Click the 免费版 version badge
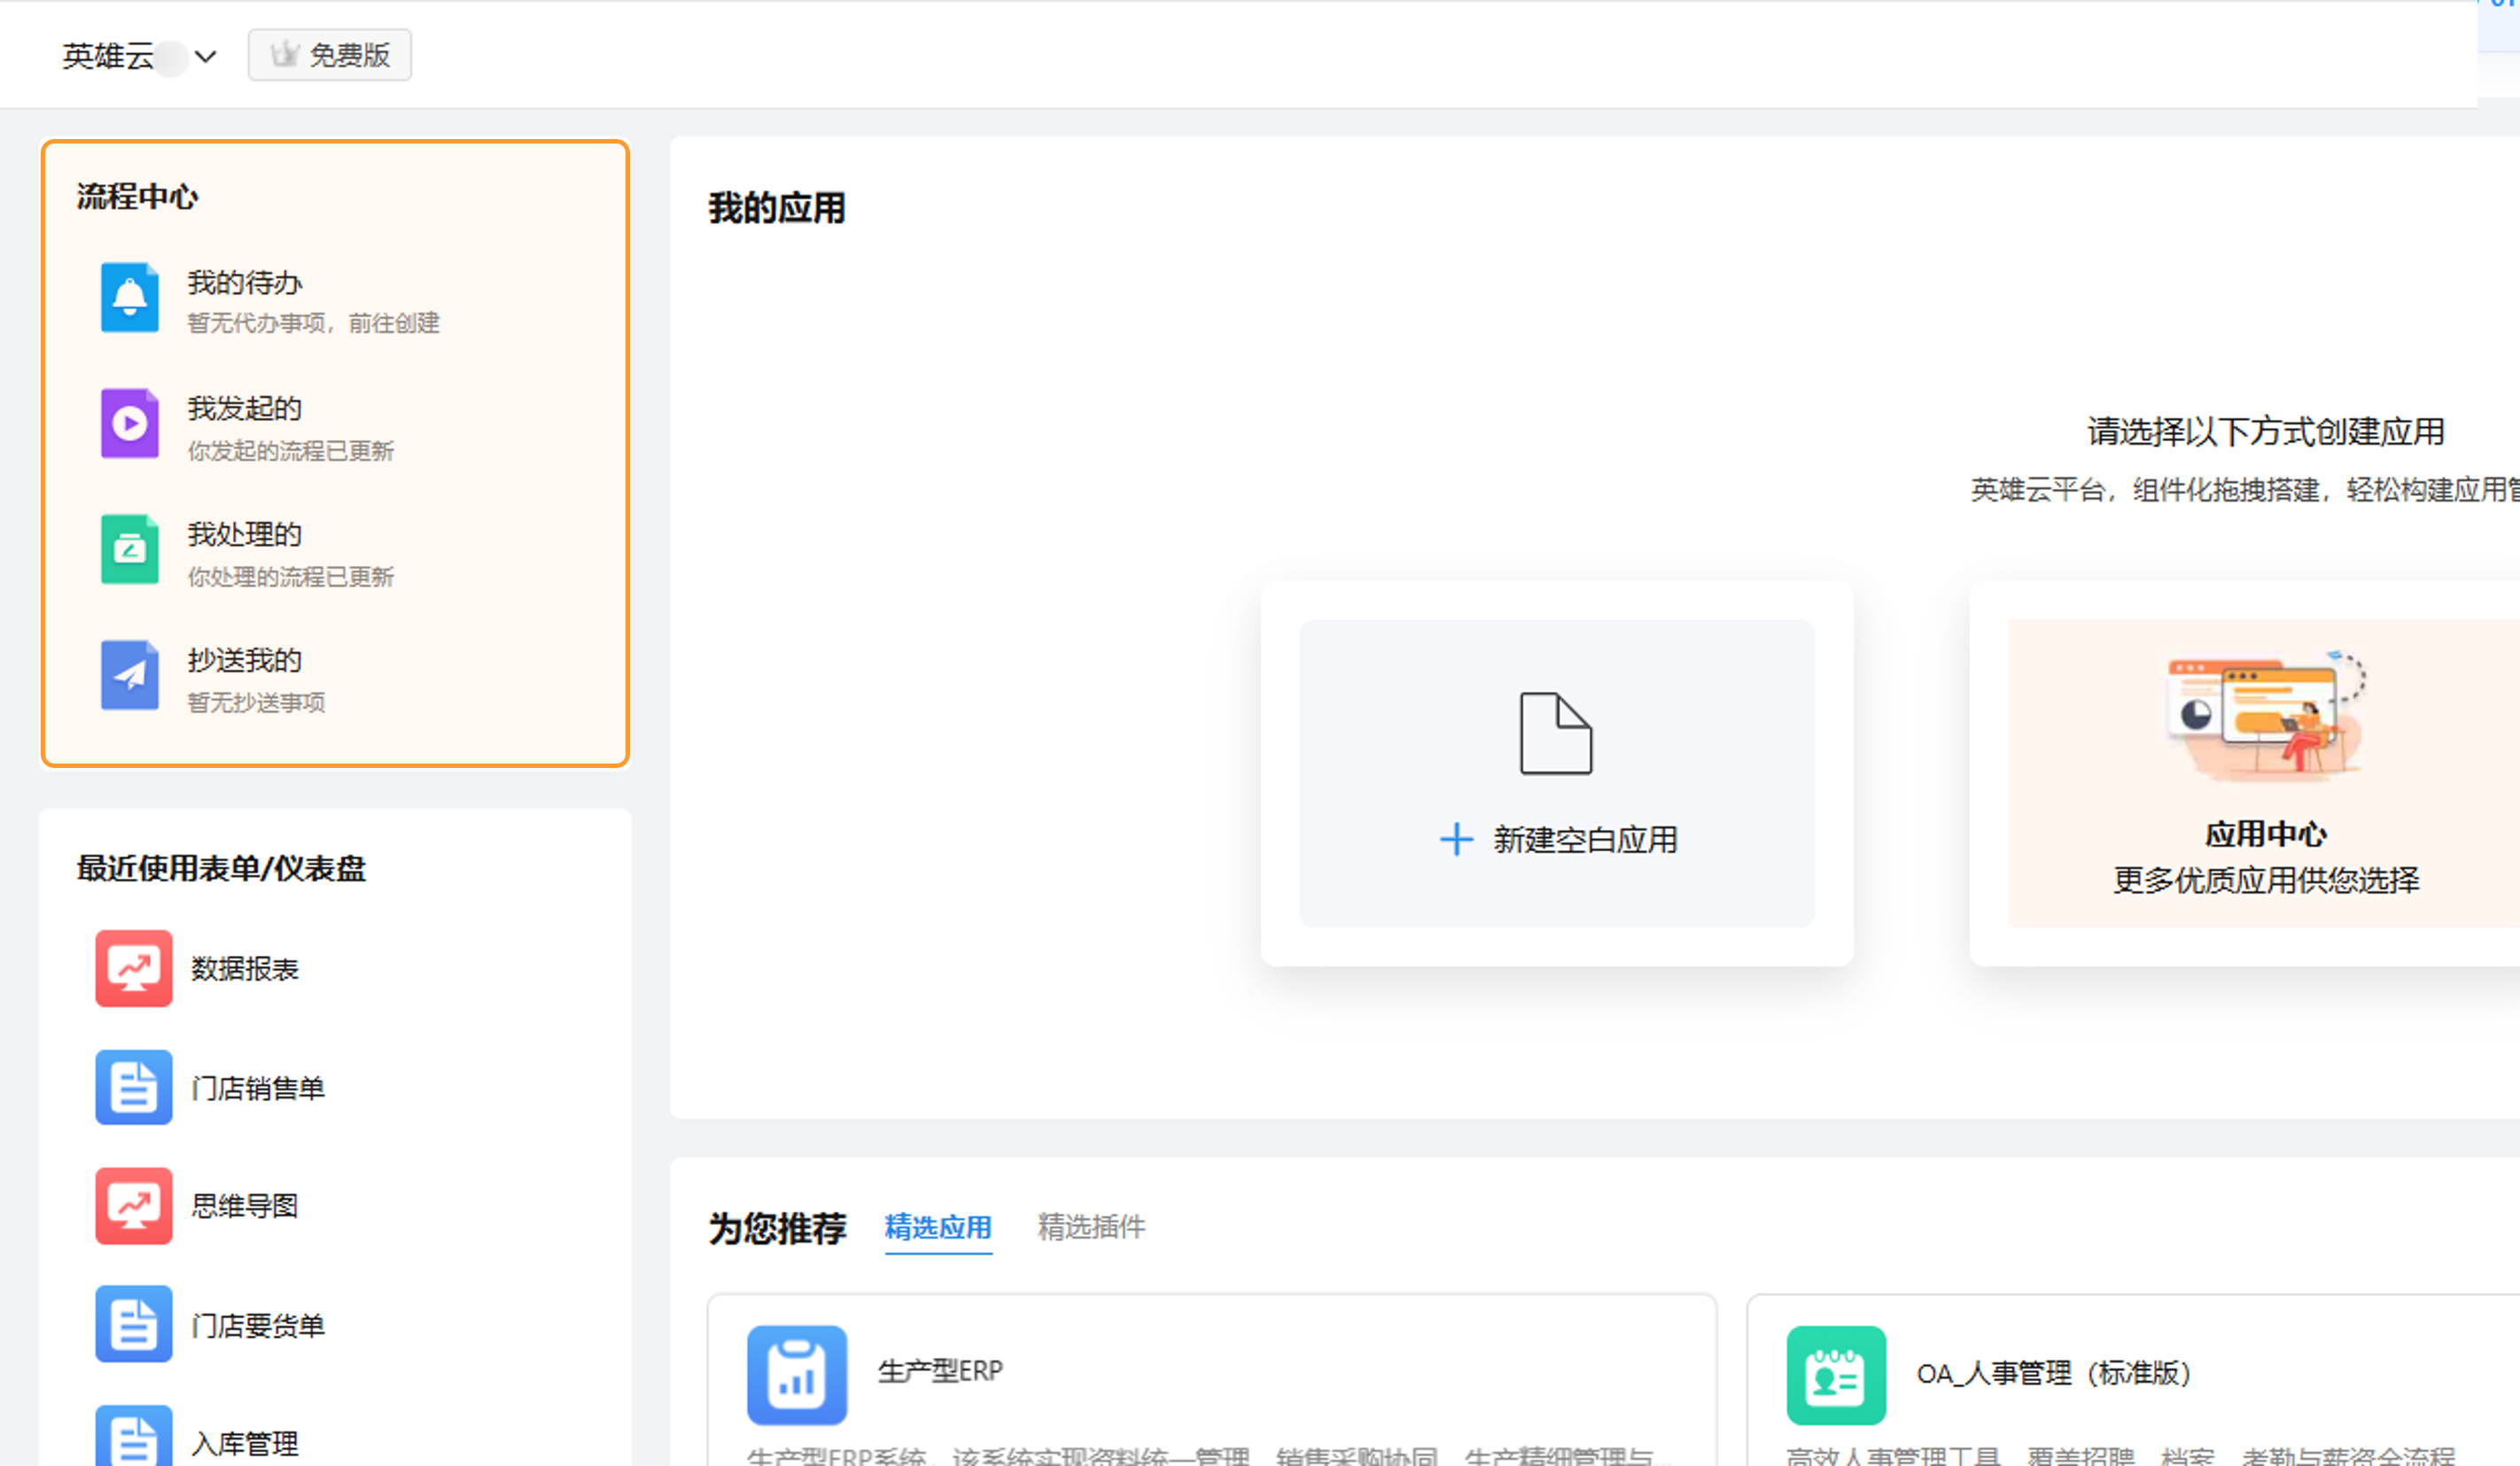This screenshot has width=2520, height=1466. pos(329,55)
